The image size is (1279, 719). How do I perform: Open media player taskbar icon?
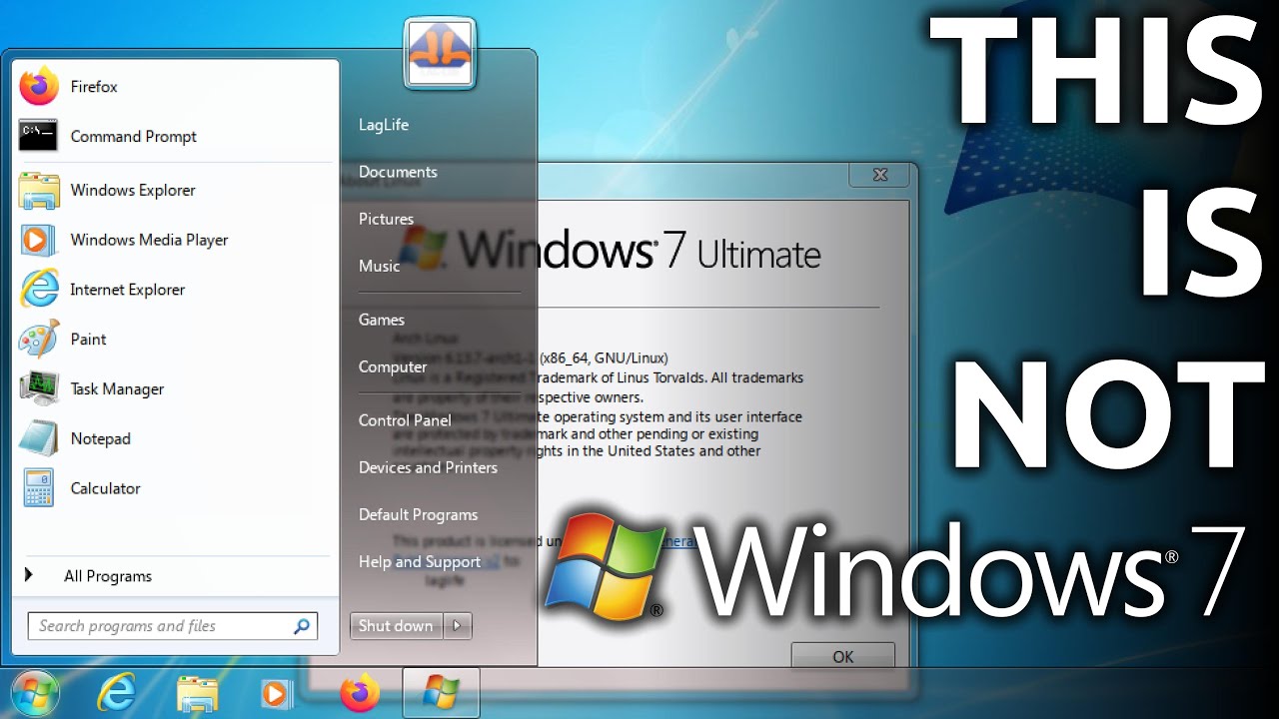click(x=276, y=693)
